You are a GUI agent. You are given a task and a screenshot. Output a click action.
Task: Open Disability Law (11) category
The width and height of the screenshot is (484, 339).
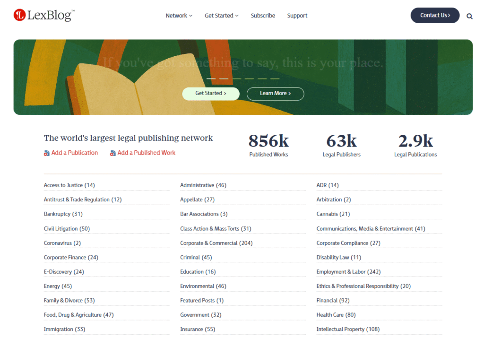(338, 257)
